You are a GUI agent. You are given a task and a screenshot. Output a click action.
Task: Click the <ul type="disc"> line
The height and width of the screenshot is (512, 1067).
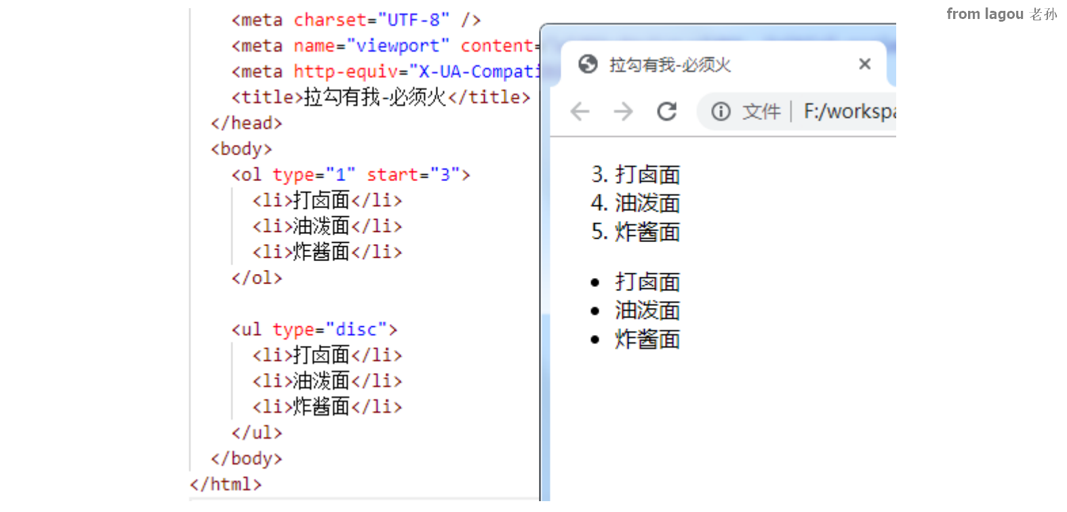point(315,330)
